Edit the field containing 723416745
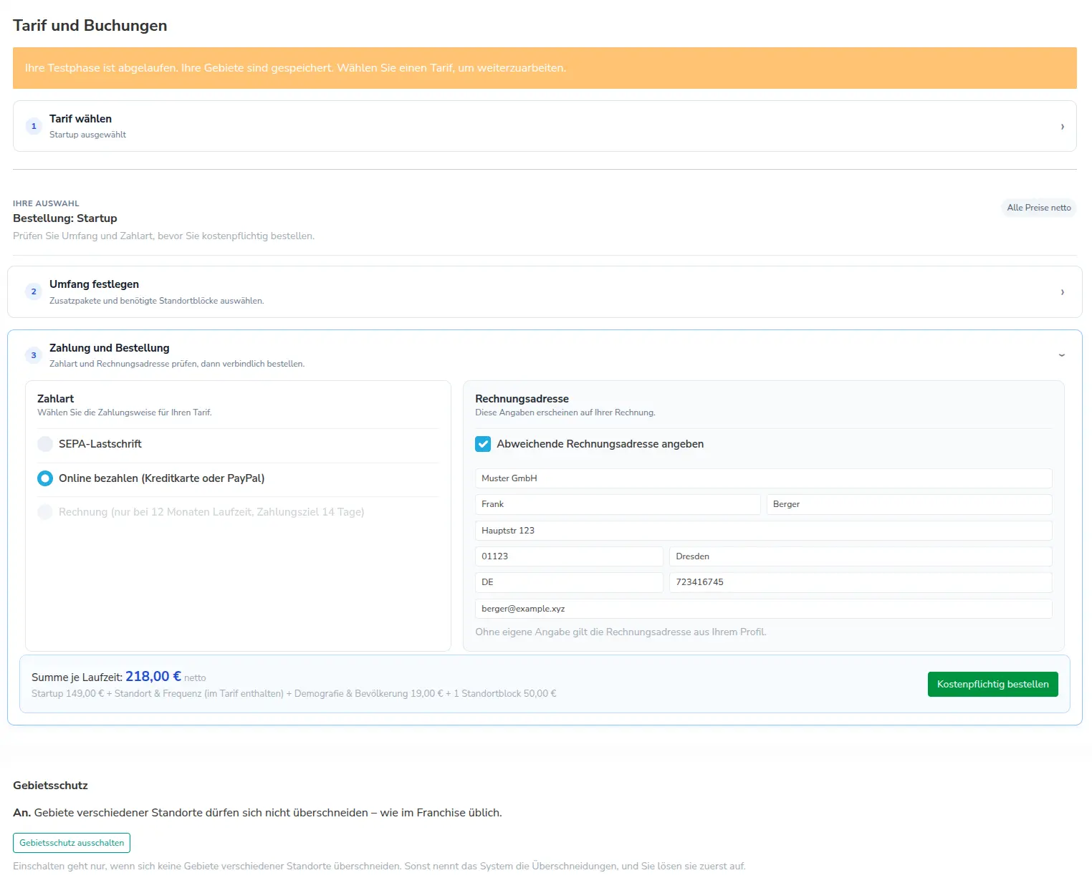The image size is (1092, 888). 861,582
